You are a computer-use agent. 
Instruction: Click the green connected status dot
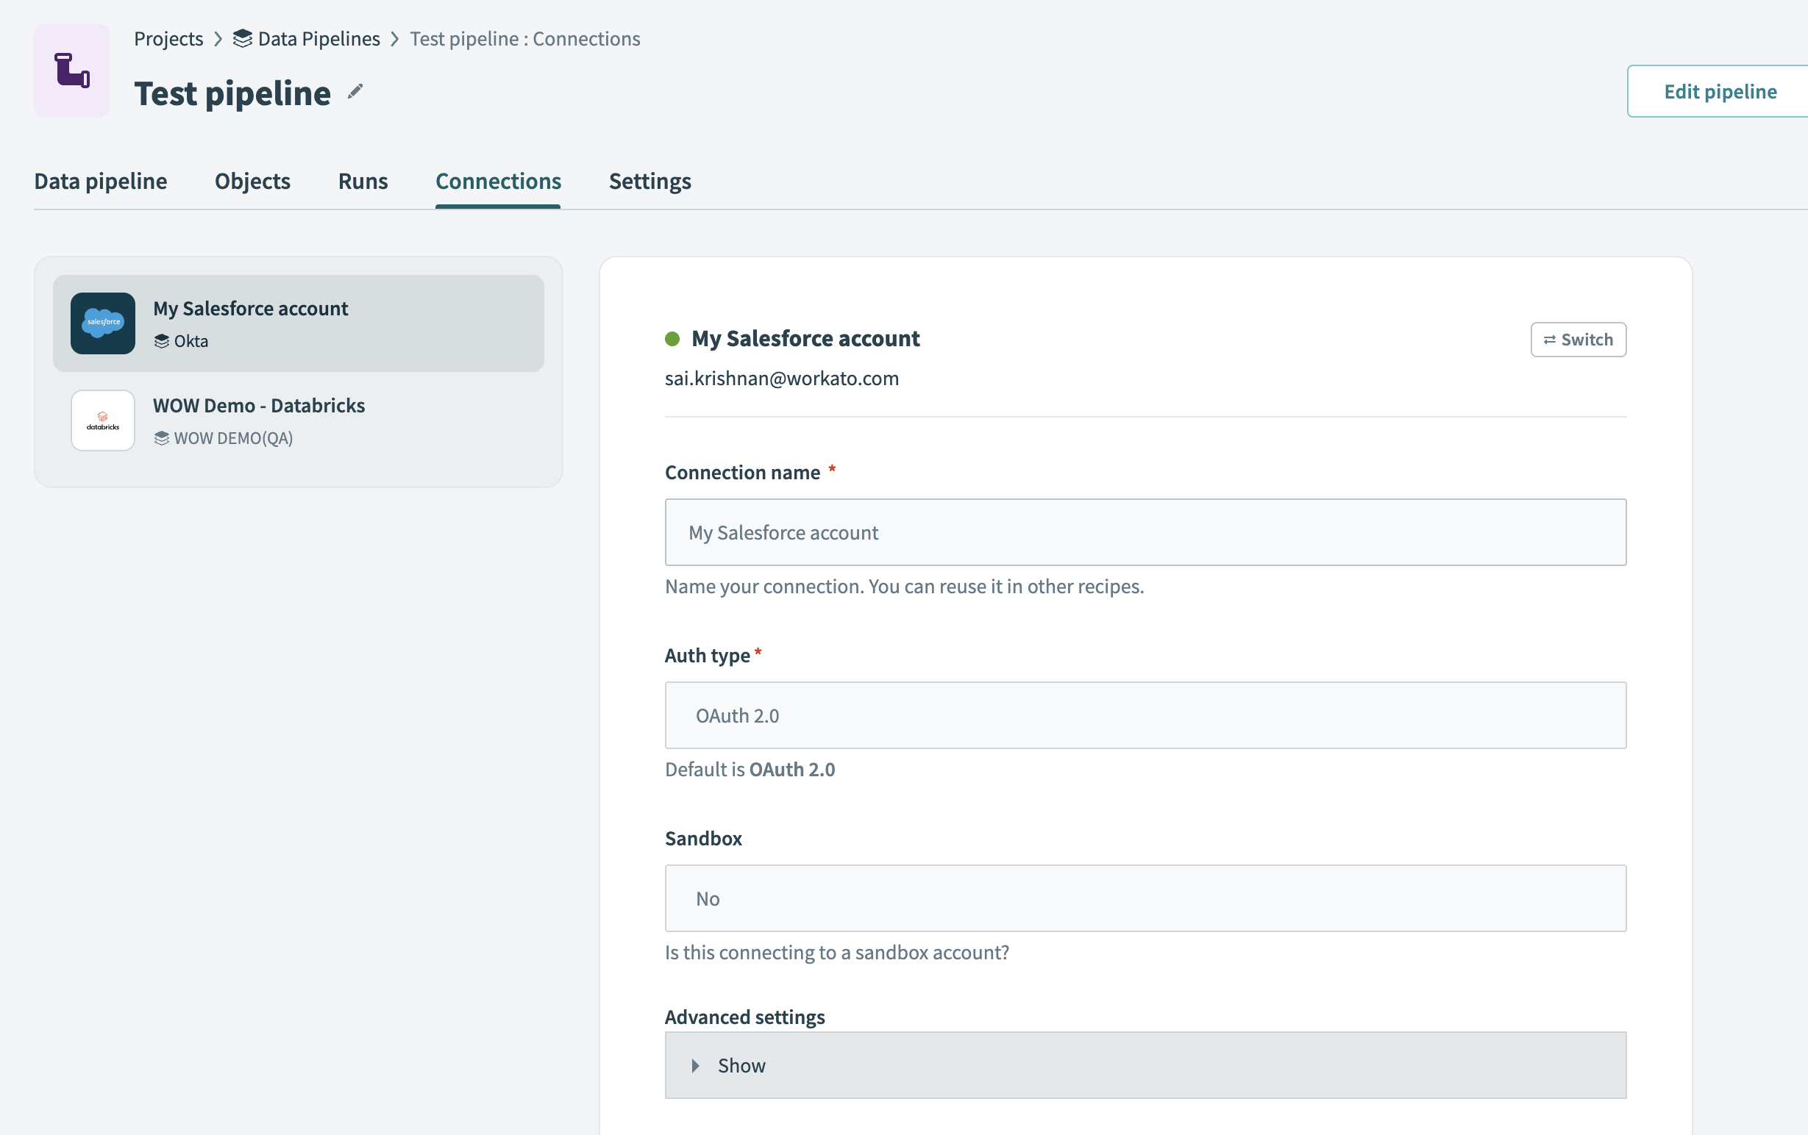tap(672, 339)
